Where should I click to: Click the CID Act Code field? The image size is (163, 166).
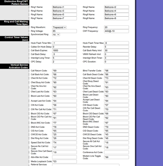pos(64,131)
